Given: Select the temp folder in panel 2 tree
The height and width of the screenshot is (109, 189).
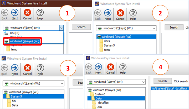Looking at the screenshot, I should pos(107,50).
